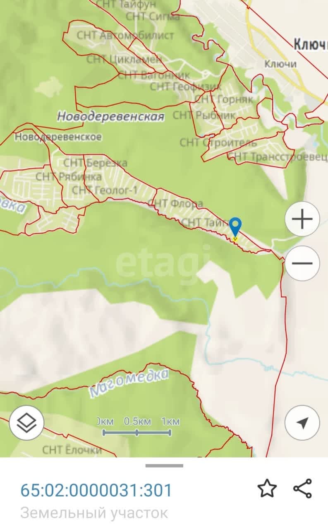The image size is (328, 530).
Task: Select the Новодеревенская label on map
Action: (x=110, y=117)
